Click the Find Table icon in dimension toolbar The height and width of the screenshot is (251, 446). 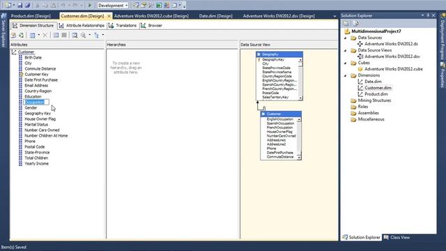[x=75, y=36]
